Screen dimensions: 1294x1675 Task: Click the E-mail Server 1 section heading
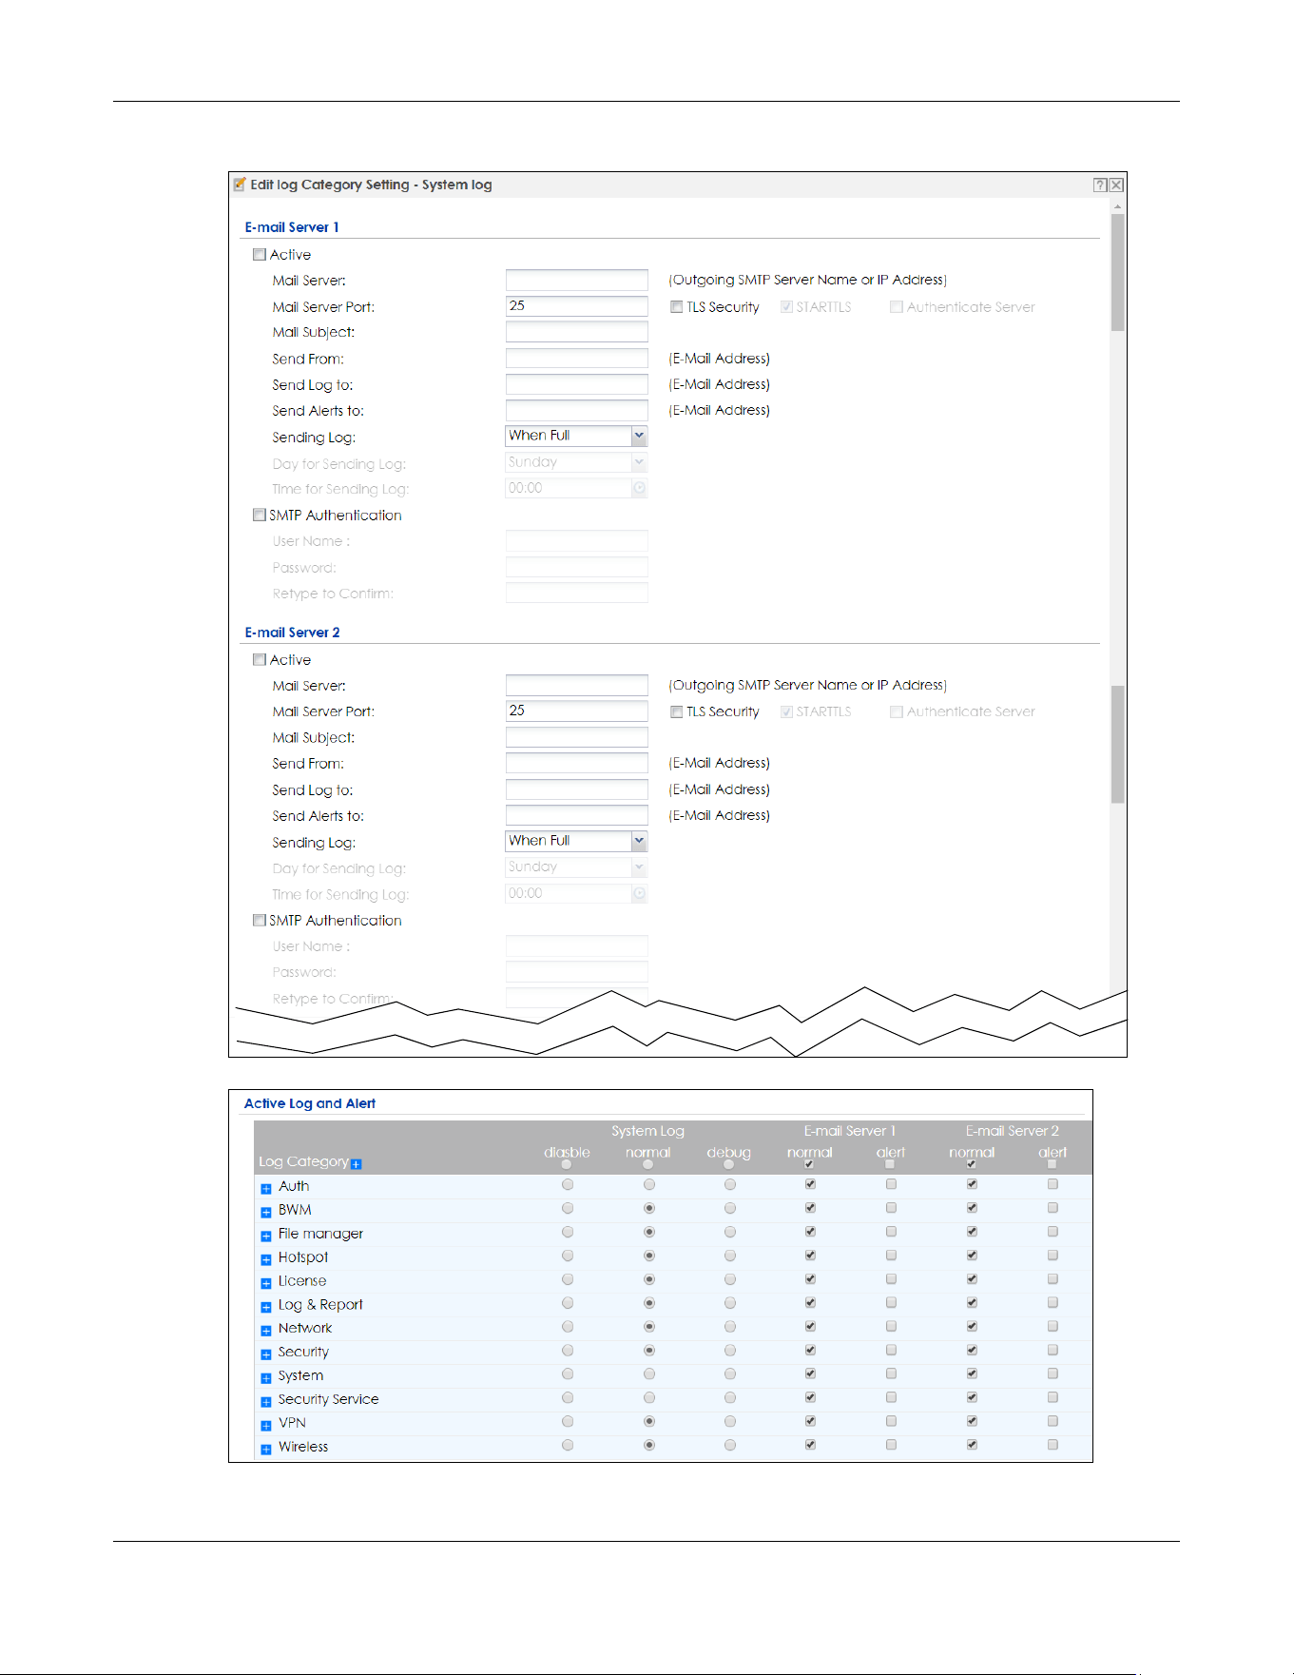click(x=292, y=227)
